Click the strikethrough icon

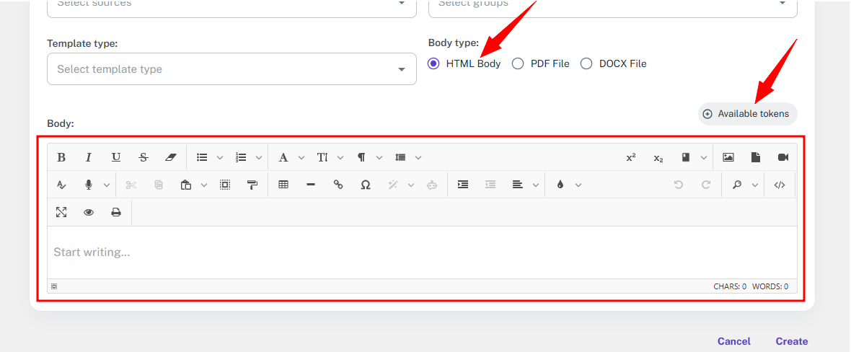click(x=144, y=157)
